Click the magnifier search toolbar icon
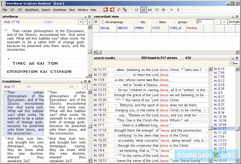This screenshot has height=164, width=241. (x=125, y=10)
